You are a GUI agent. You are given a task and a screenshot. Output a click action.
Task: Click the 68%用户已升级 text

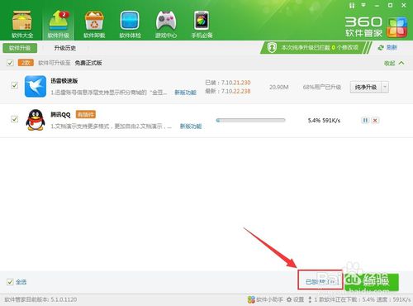click(x=322, y=87)
